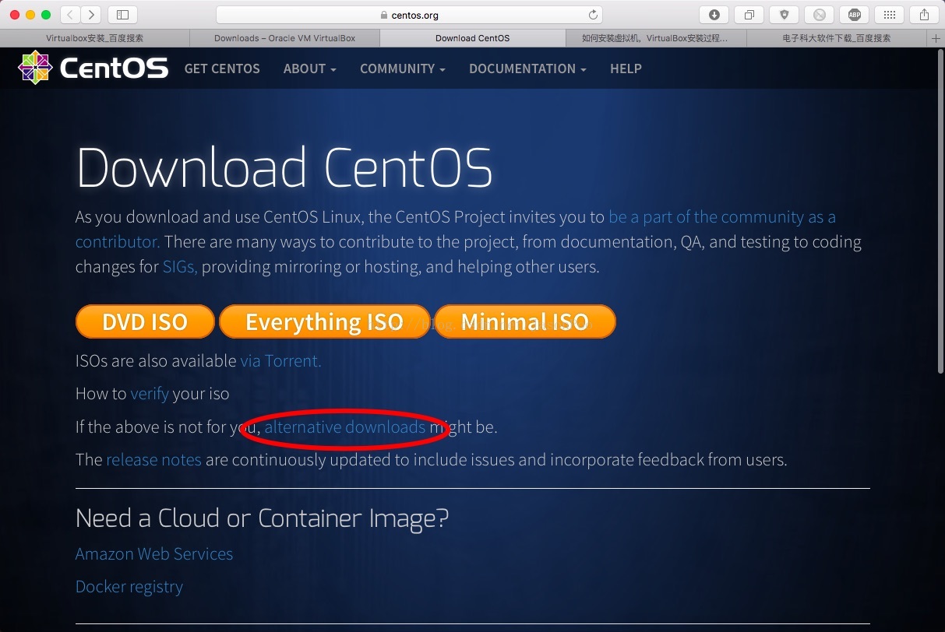945x632 pixels.
Task: Go forward with Safari forward arrow
Action: click(91, 14)
